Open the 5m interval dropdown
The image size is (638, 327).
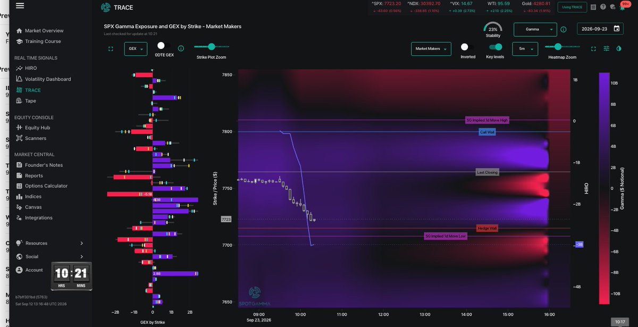[525, 49]
